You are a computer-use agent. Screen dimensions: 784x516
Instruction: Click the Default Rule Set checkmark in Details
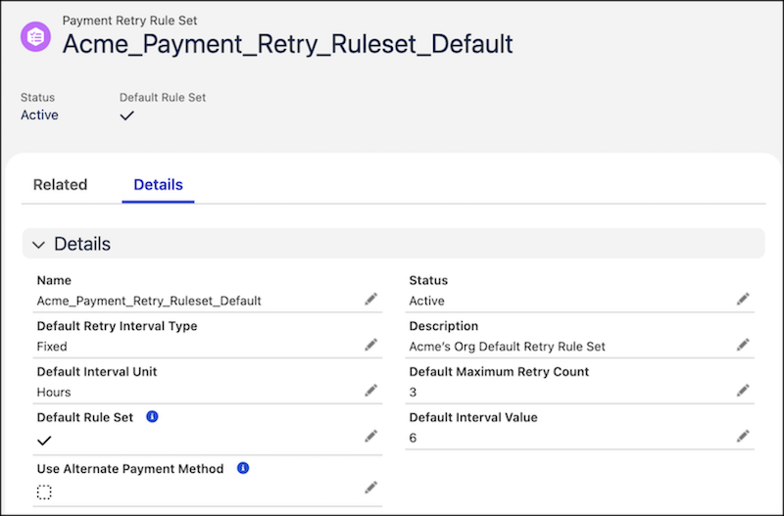(x=44, y=441)
